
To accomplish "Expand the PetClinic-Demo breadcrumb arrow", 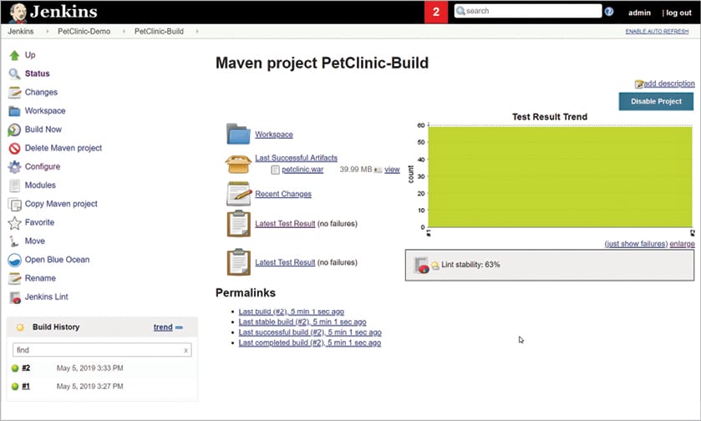I will 124,31.
